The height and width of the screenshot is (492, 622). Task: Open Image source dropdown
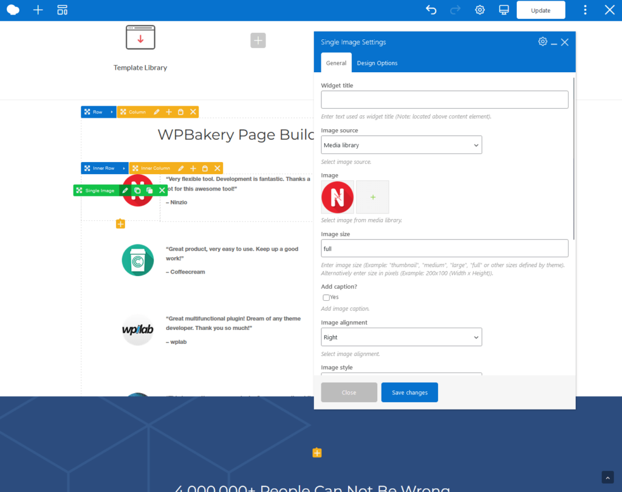(x=402, y=145)
